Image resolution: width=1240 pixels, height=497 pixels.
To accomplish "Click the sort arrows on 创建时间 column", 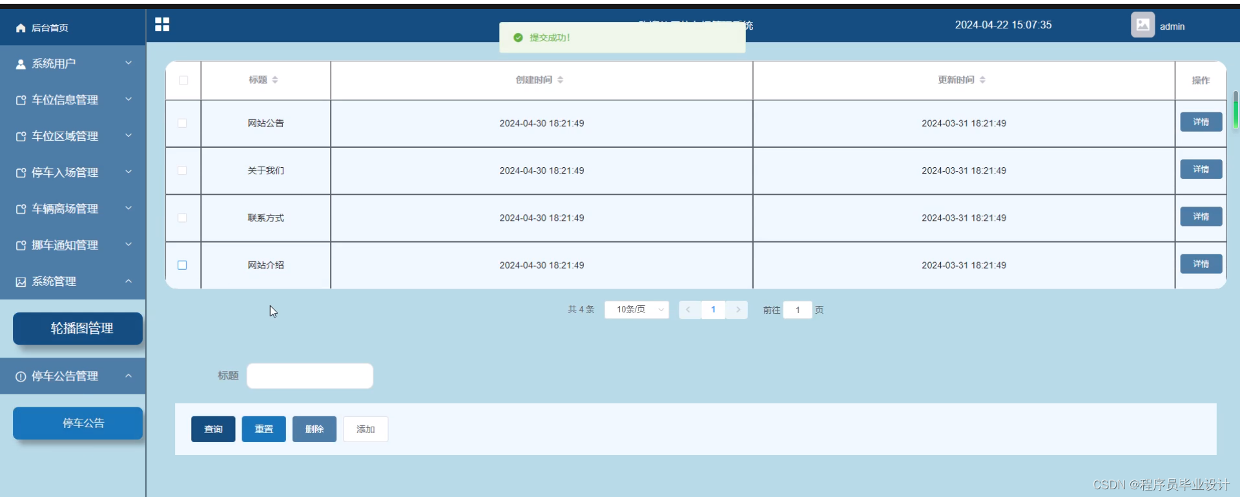I will 560,80.
